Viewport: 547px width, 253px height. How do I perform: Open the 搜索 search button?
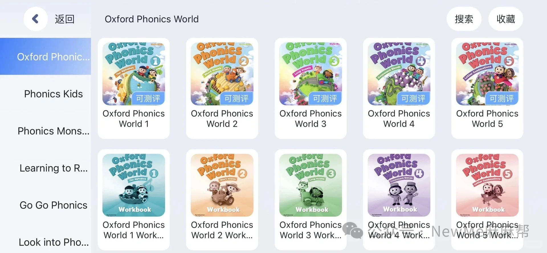coord(464,19)
